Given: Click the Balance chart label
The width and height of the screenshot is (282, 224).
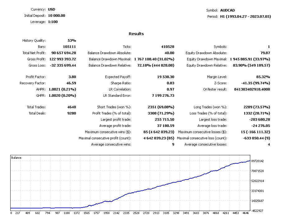Looking at the screenshot, I should [x=16, y=158].
